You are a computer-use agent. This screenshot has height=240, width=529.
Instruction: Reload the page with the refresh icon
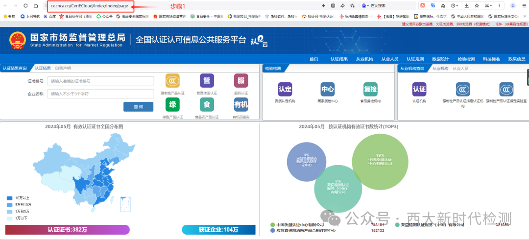25,6
